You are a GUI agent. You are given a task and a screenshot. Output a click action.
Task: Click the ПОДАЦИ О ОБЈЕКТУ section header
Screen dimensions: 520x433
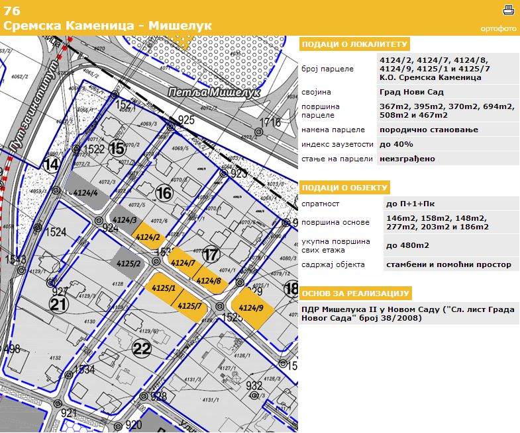pyautogui.click(x=344, y=188)
